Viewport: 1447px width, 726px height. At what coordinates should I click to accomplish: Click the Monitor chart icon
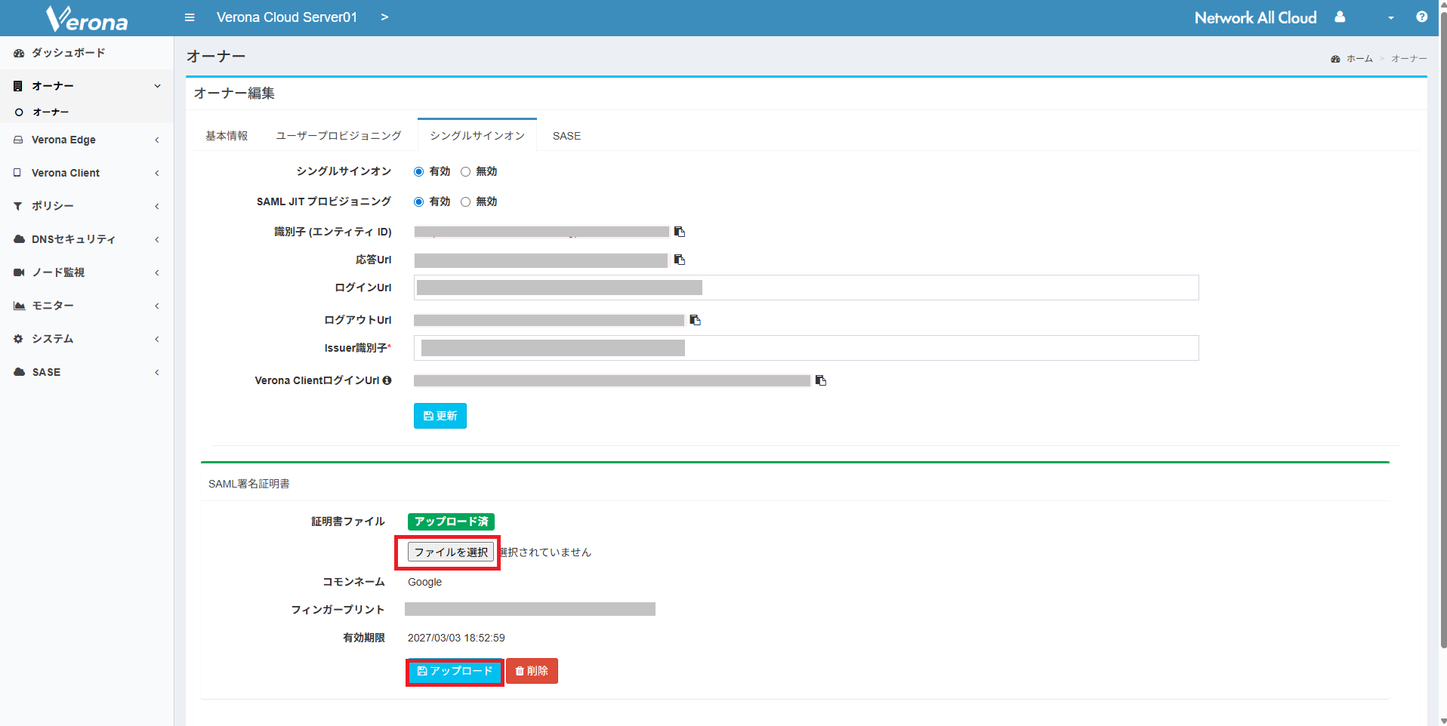pyautogui.click(x=20, y=306)
